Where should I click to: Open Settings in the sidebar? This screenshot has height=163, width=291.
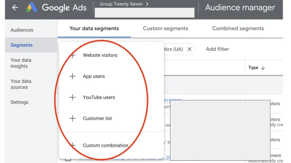tap(19, 102)
